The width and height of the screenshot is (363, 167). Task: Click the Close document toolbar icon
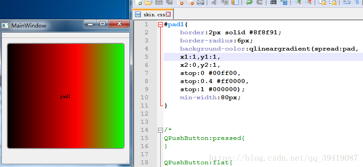(180, 2)
